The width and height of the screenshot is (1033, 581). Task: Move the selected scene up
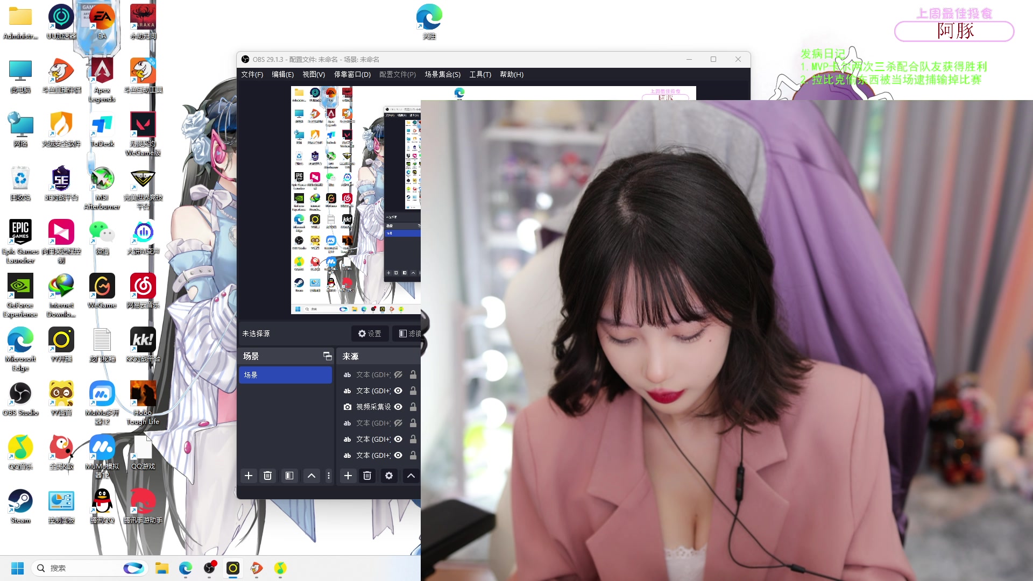312,476
